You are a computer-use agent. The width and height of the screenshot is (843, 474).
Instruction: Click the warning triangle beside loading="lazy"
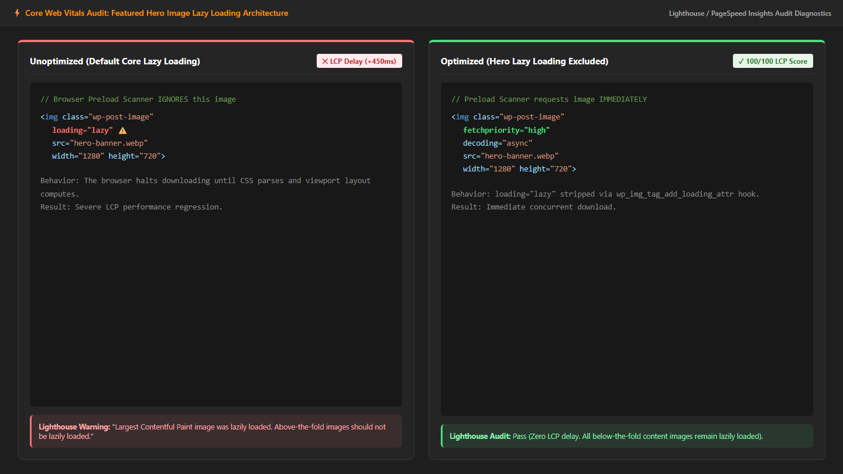(x=122, y=130)
